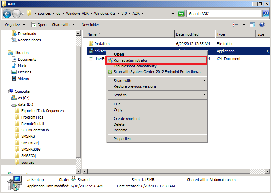Click the Open toolbar button
This screenshot has width=271, height=193.
(x=39, y=25)
